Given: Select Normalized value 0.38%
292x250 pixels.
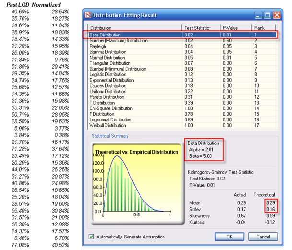Looking at the screenshot, I should pyautogui.click(x=62, y=135).
